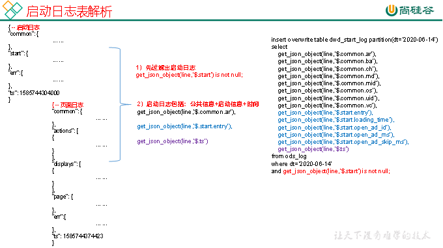Click the insert overwrite table dwd_start_log line
Viewport: 443px width, 248px height.
click(354, 40)
